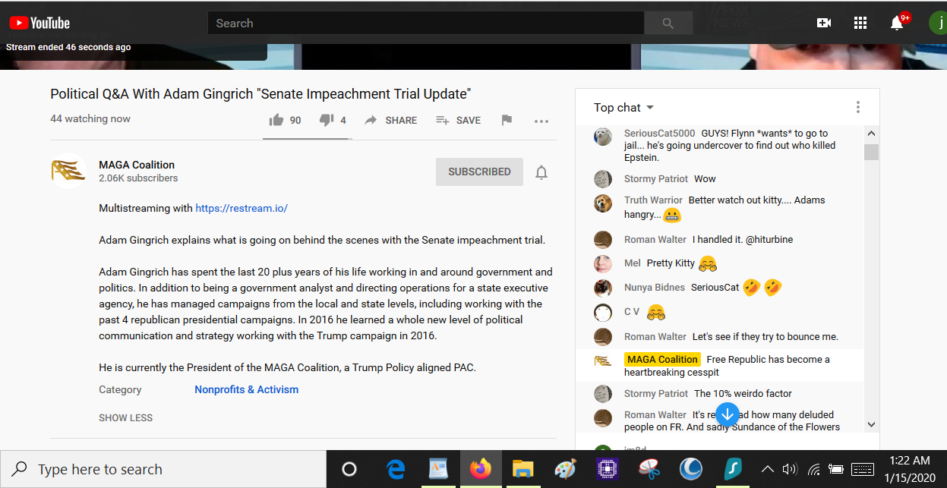Open Cortana circle in taskbar
This screenshot has height=488, width=947.
click(x=349, y=469)
